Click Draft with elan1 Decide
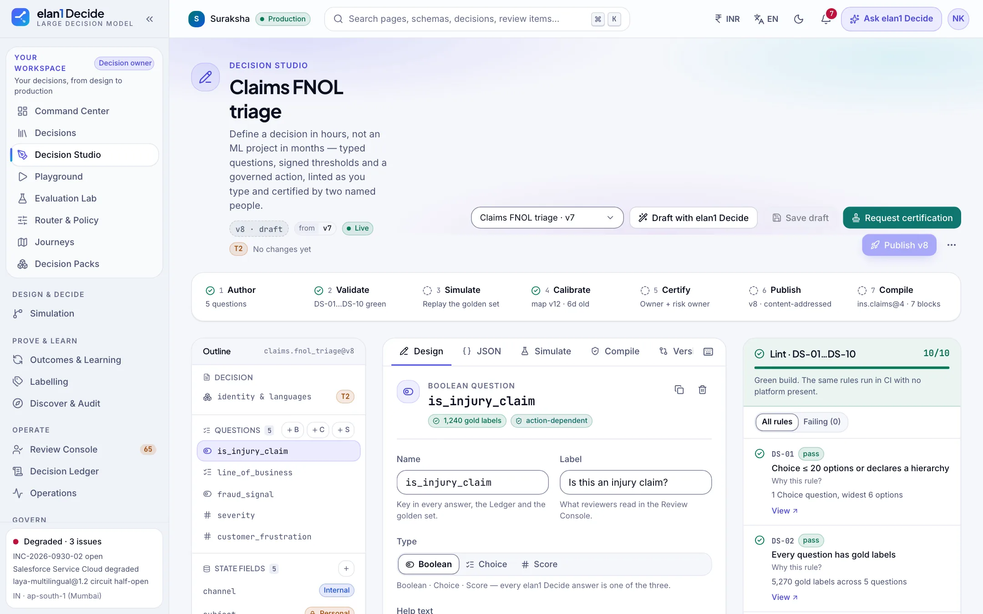Image resolution: width=983 pixels, height=614 pixels. pyautogui.click(x=693, y=218)
